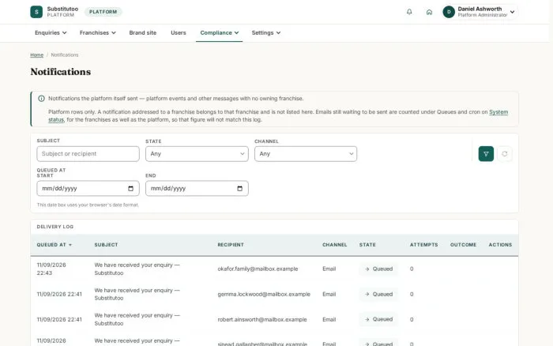Click the Outcome column header
Screen dimensions: 553x346
point(464,245)
